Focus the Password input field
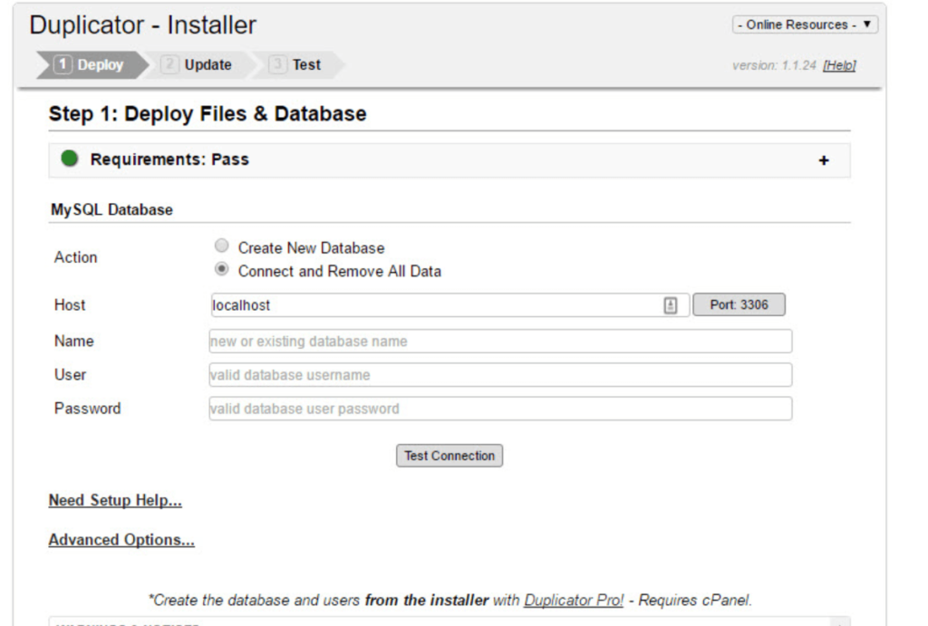 tap(500, 409)
